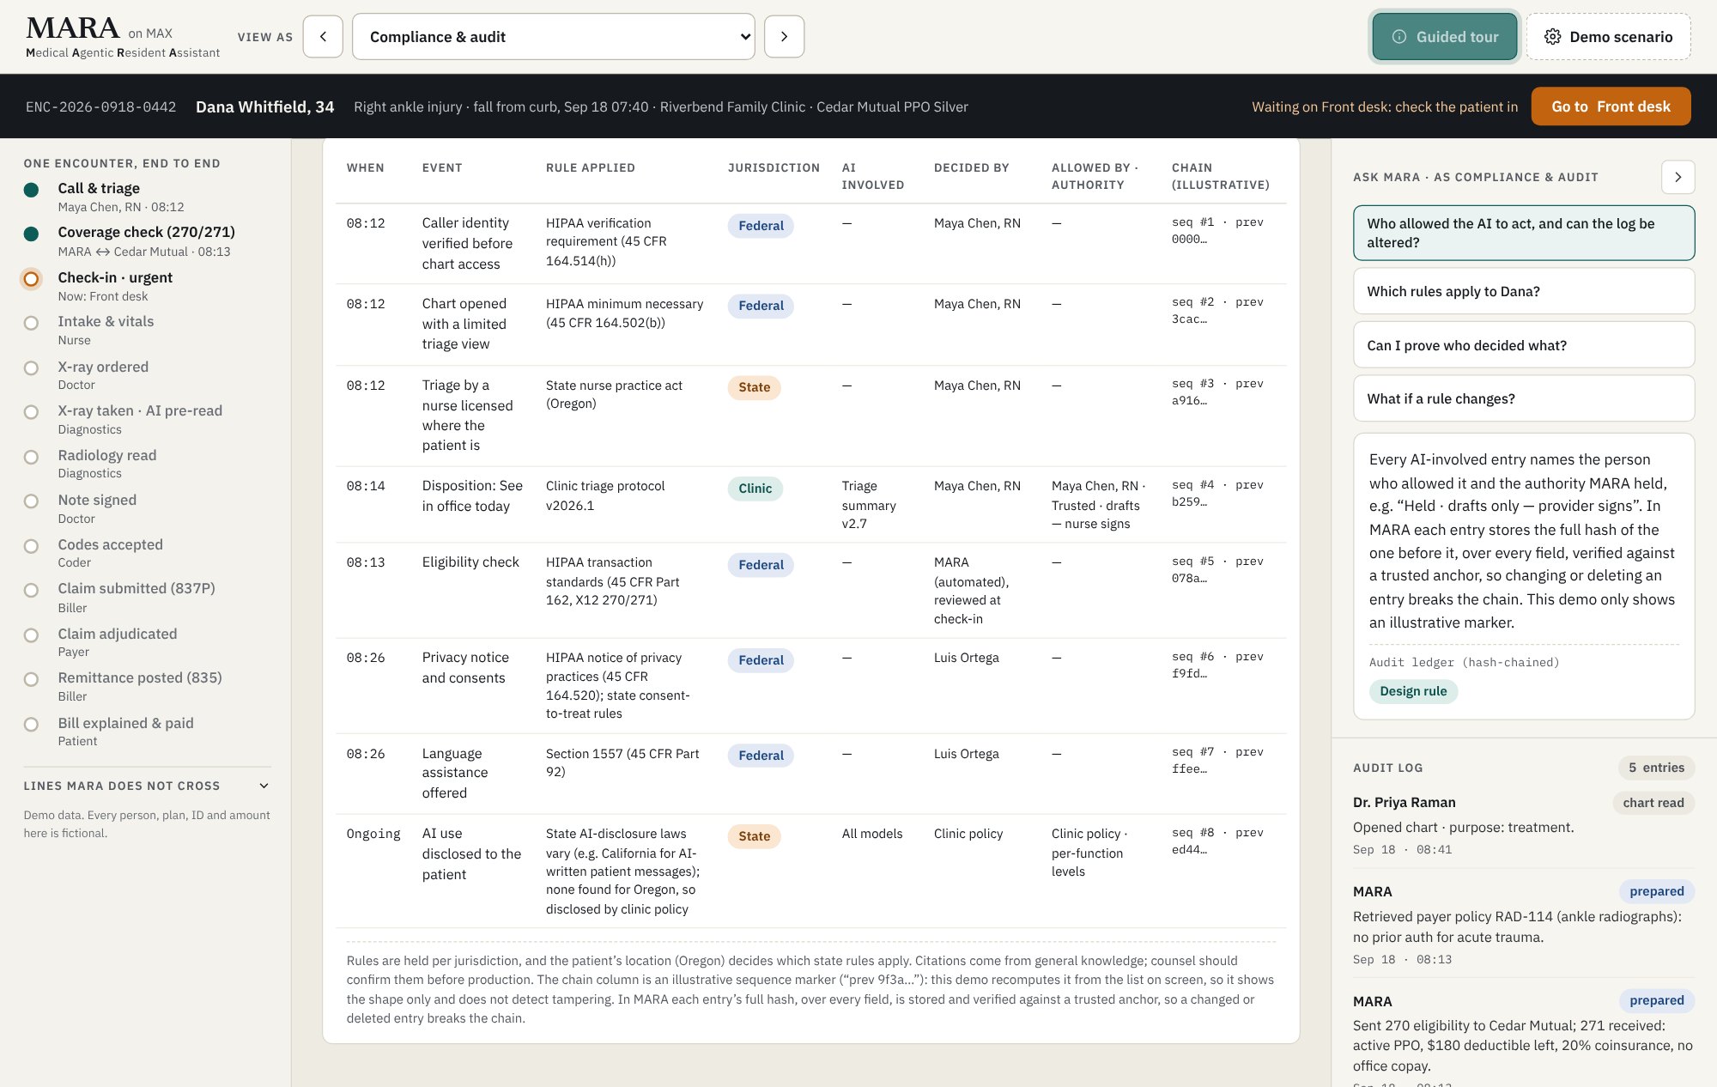Click the Federal badge for Caller identity row

(761, 226)
